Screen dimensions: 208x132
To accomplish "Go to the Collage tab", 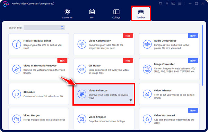I will point(116,14).
